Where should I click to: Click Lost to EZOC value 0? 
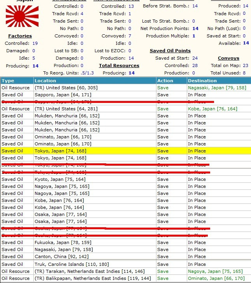130,51
